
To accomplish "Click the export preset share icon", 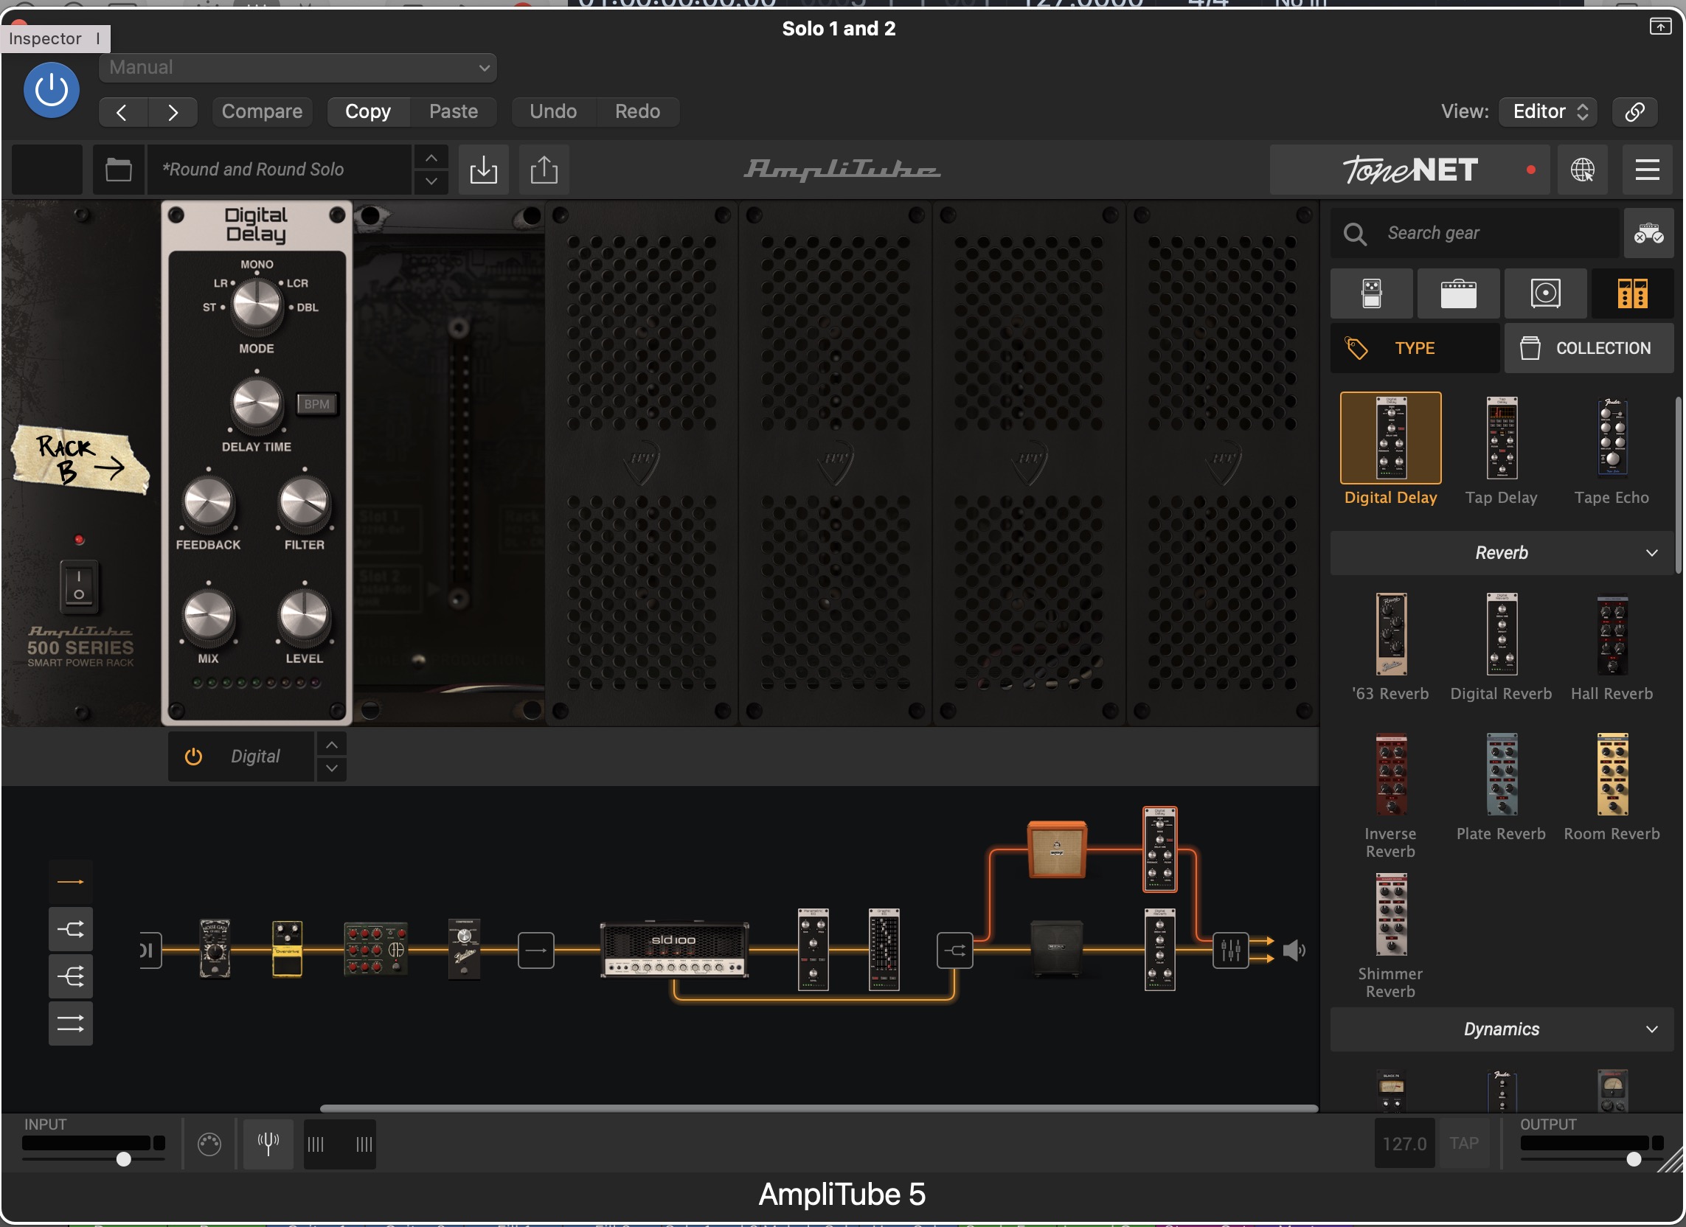I will [x=544, y=170].
